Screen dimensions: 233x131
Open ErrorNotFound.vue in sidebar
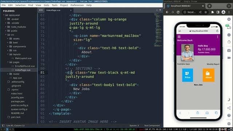tap(25, 66)
